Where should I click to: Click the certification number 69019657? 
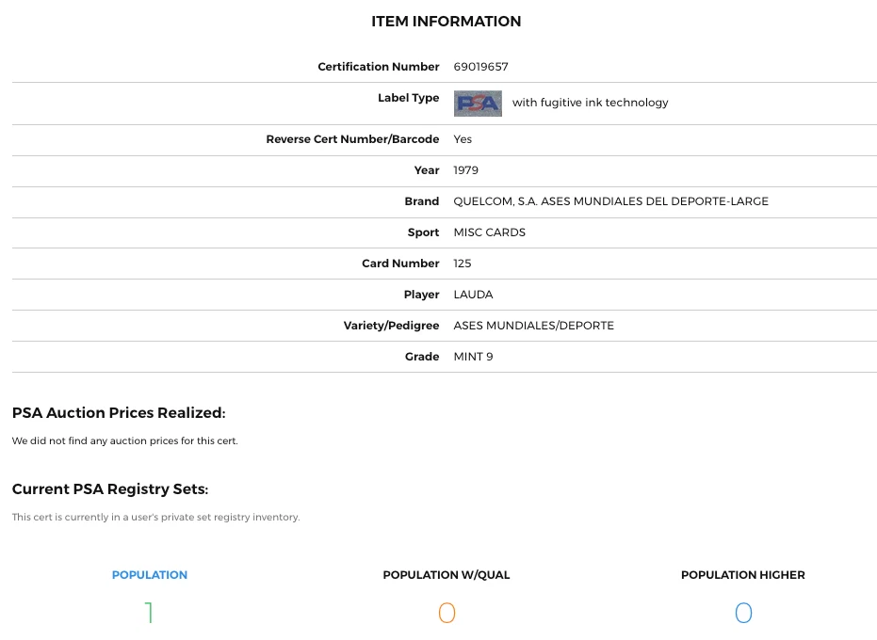click(480, 67)
